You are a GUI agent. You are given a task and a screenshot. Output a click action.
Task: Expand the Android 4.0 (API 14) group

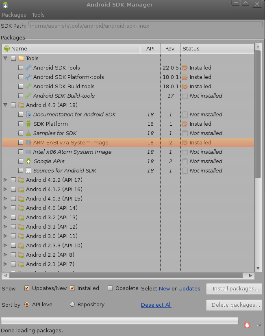(5, 208)
